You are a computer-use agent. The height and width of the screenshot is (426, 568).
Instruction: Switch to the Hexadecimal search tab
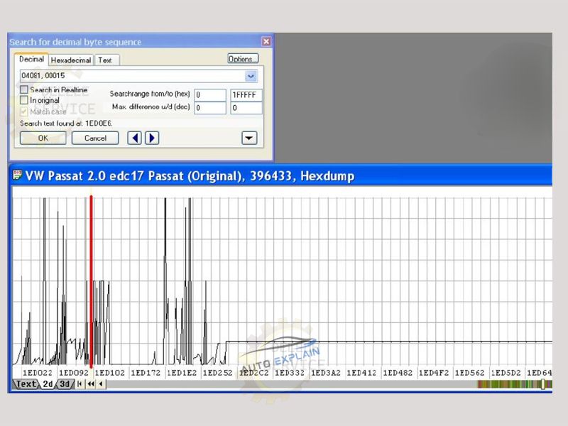70,60
